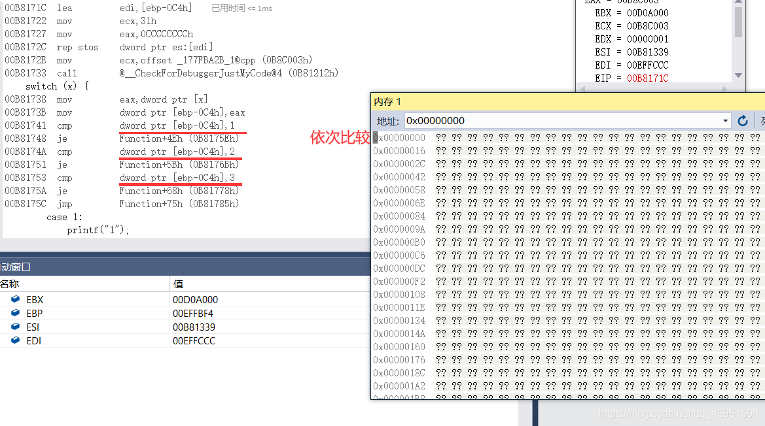765x426 pixels.
Task: Click memory row address 0x00000016
Action: click(399, 151)
